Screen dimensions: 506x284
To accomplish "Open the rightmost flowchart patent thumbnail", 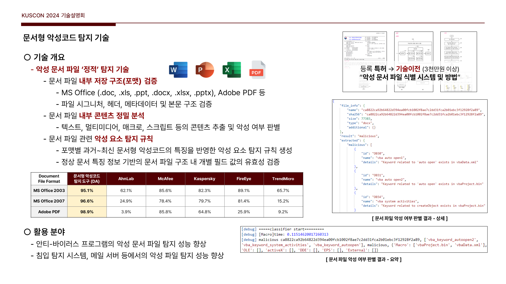I will click(458, 47).
